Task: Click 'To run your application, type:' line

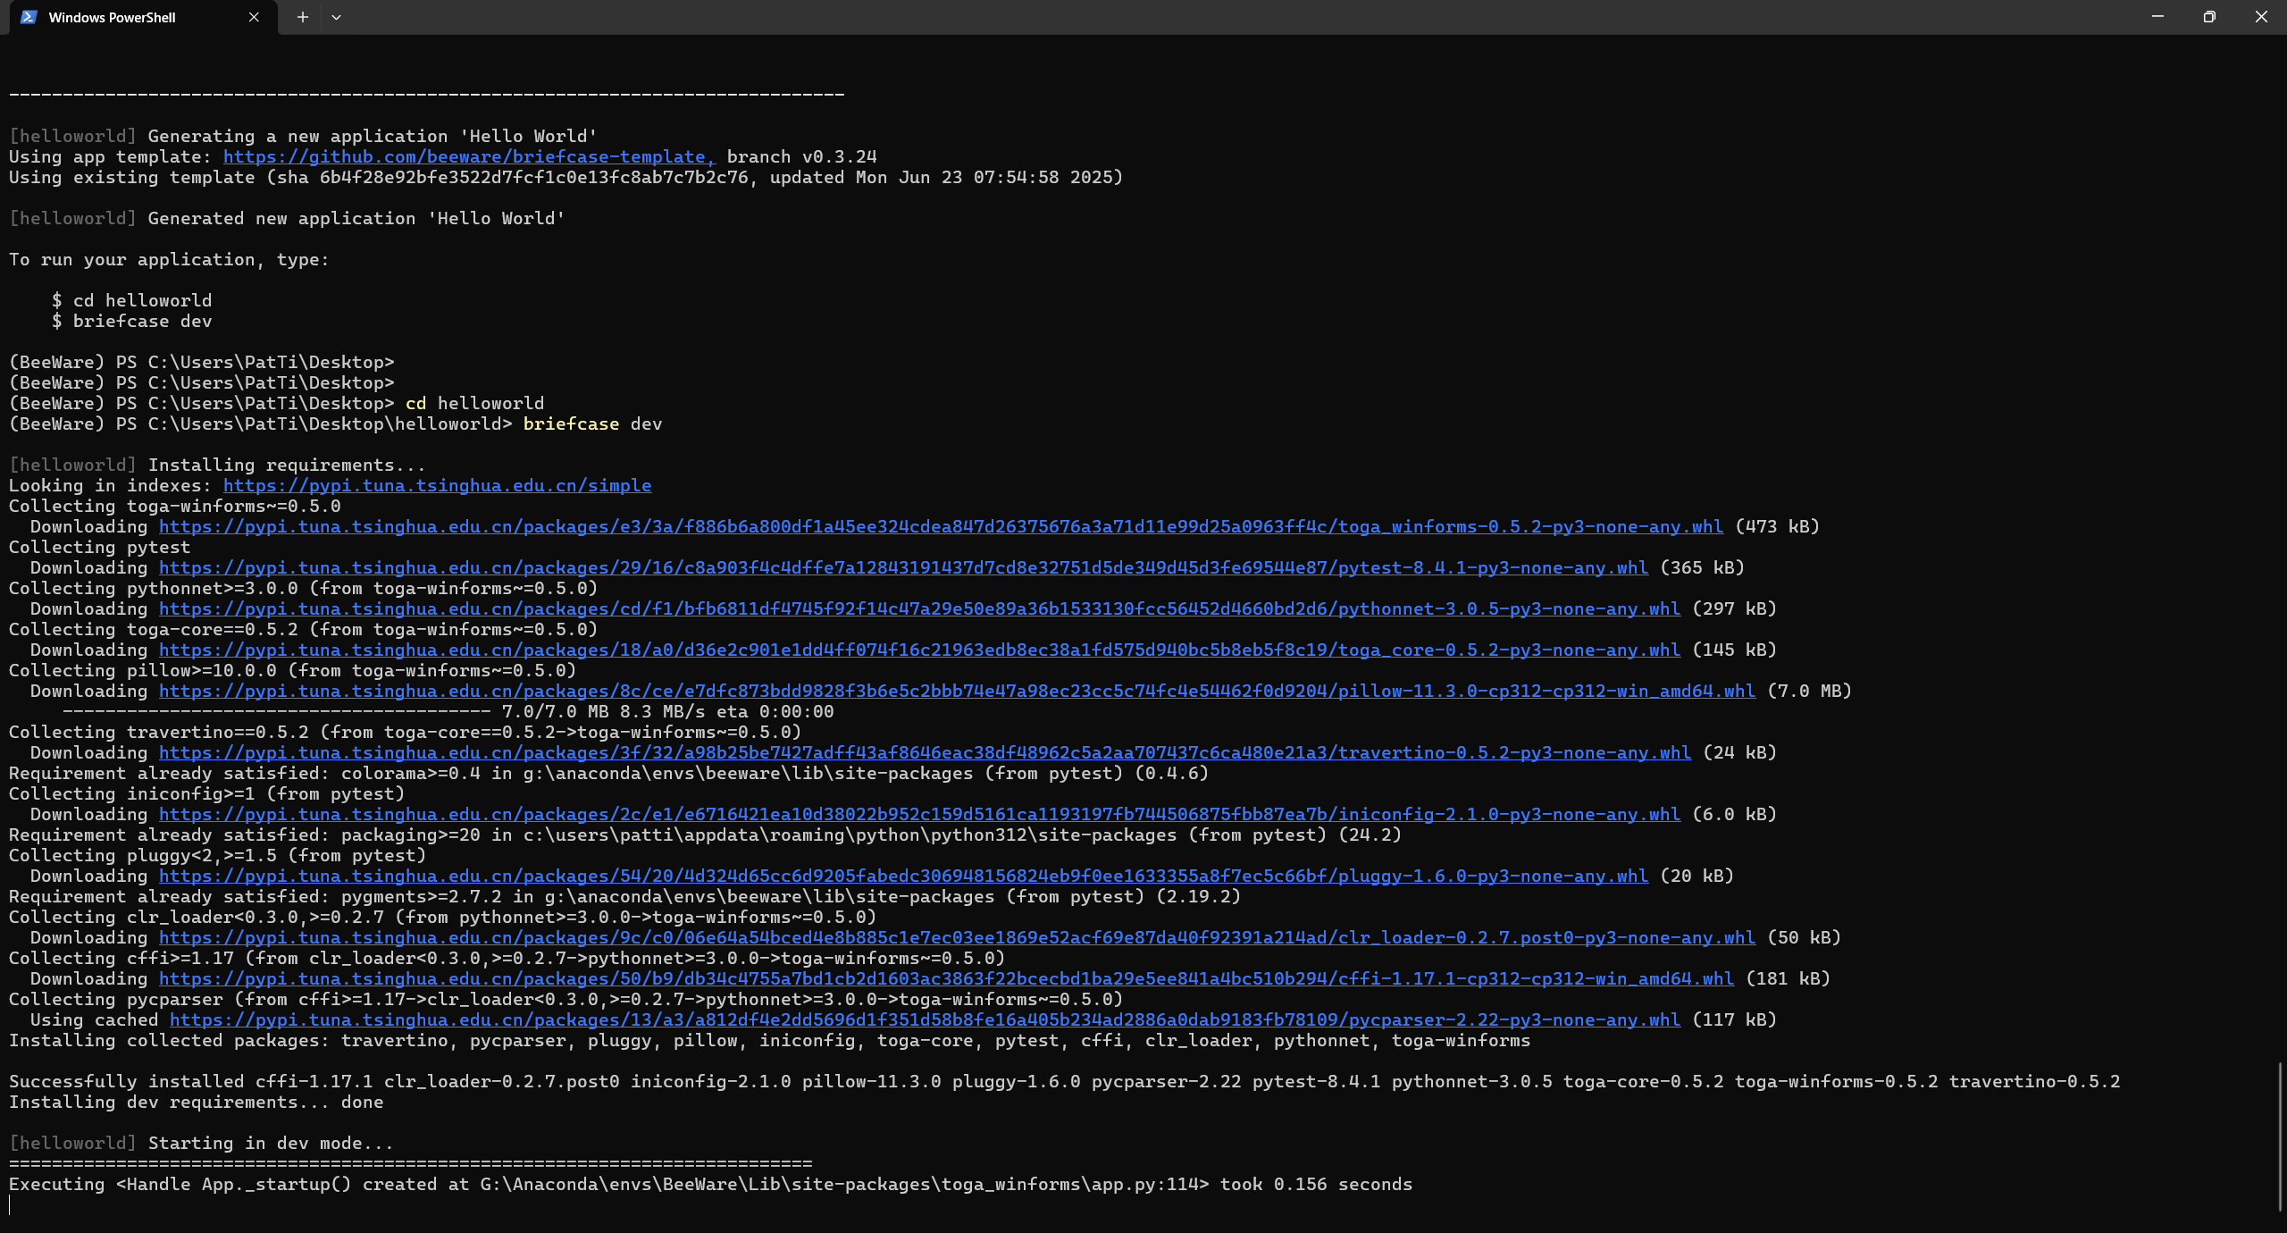Action: click(x=169, y=259)
